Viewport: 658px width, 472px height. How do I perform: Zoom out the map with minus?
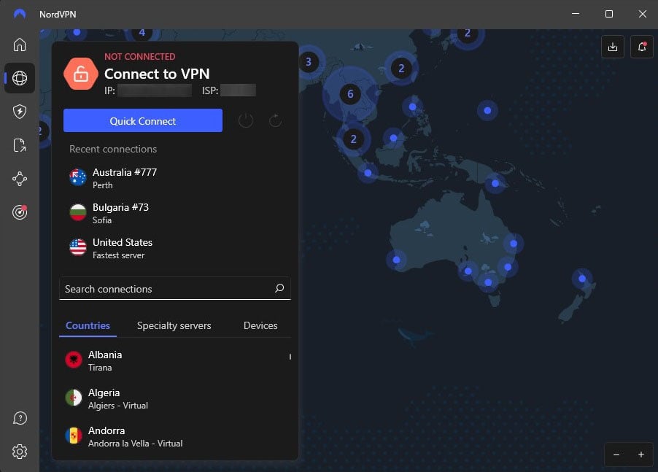(x=616, y=454)
